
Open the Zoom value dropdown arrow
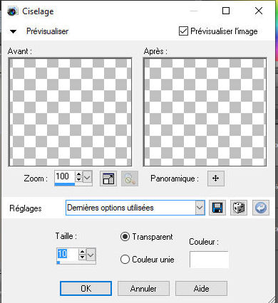(87, 176)
